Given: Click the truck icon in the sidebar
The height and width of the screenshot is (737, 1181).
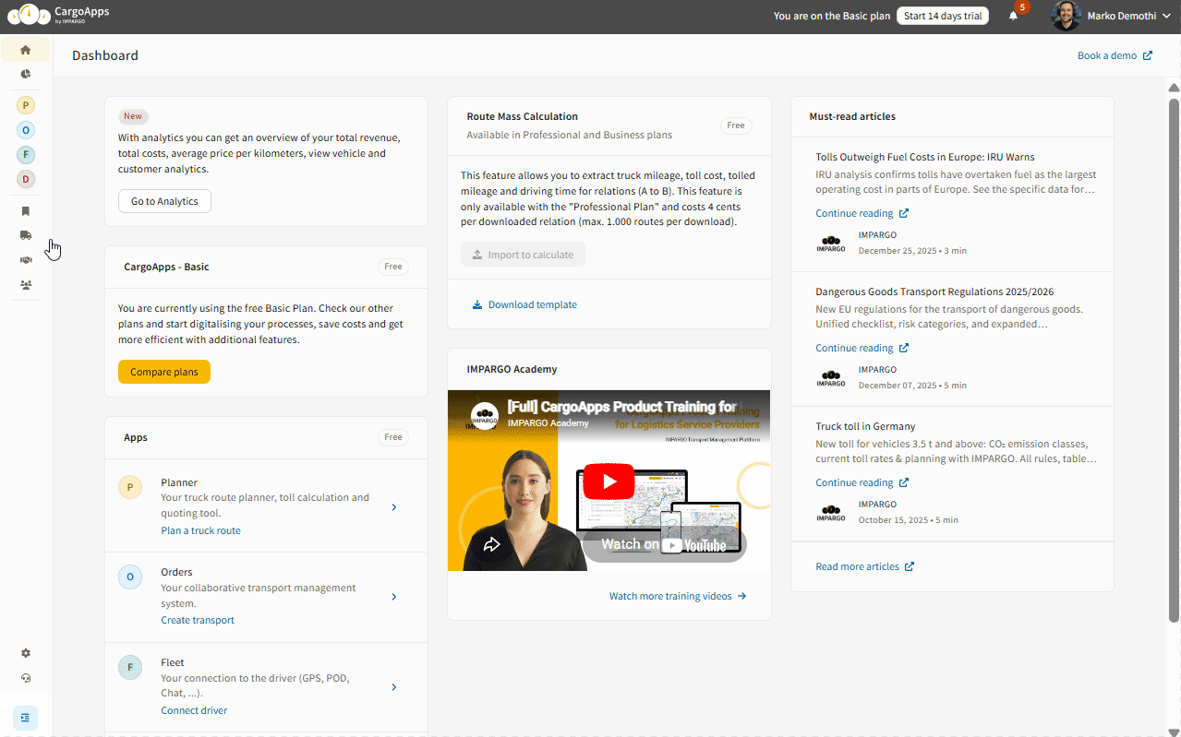Looking at the screenshot, I should pos(26,235).
